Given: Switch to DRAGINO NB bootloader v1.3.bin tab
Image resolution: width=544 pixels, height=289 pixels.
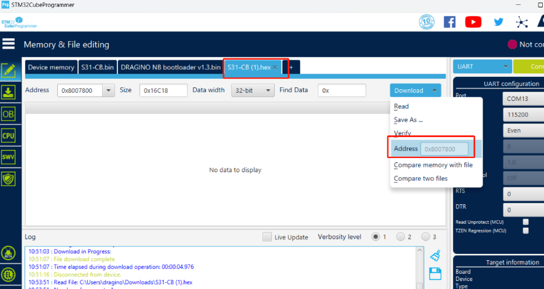Looking at the screenshot, I should tap(170, 67).
